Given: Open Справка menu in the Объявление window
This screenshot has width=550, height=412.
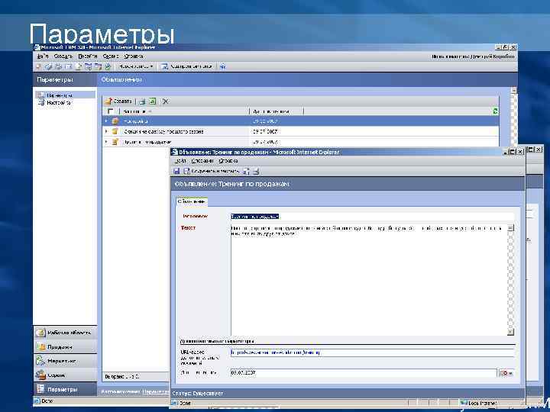Looking at the screenshot, I should 228,161.
